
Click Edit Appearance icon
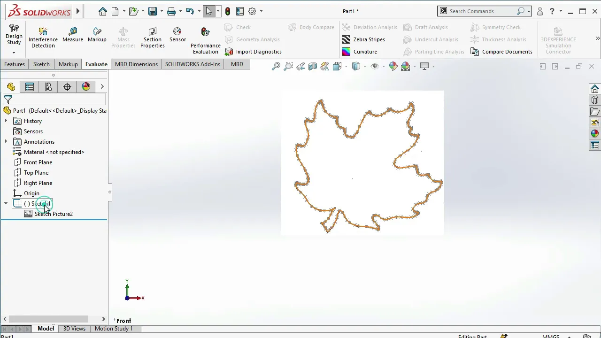393,66
